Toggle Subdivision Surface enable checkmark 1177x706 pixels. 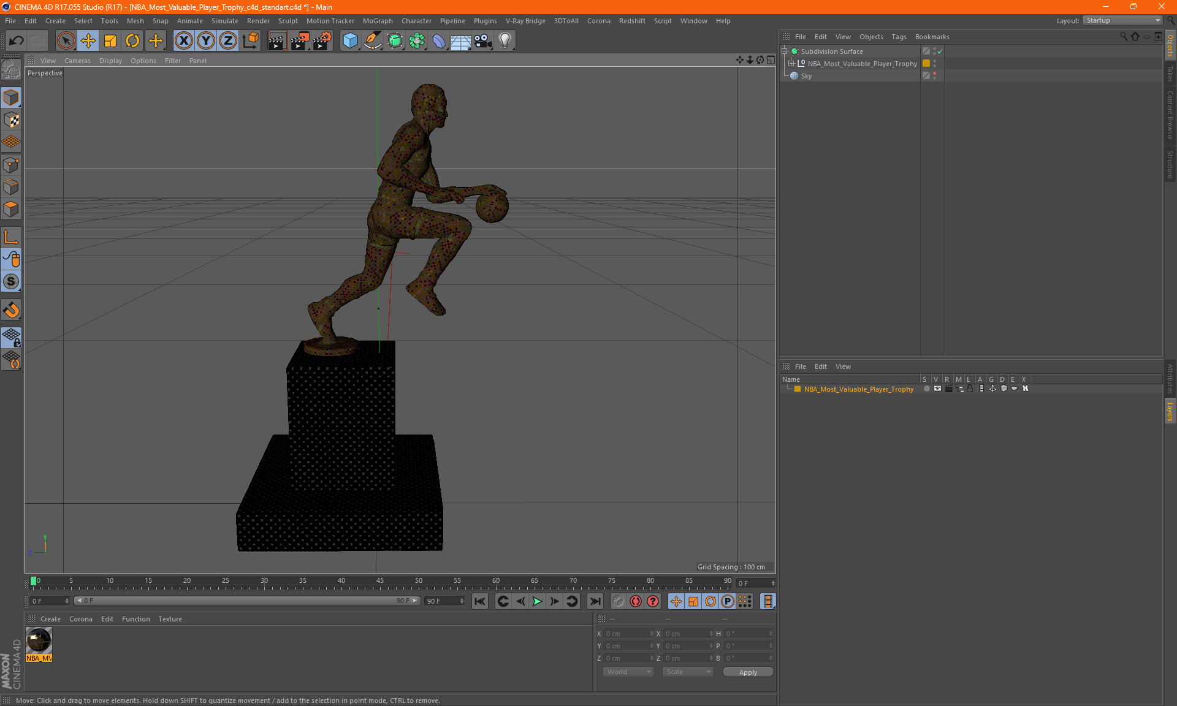[x=940, y=51]
